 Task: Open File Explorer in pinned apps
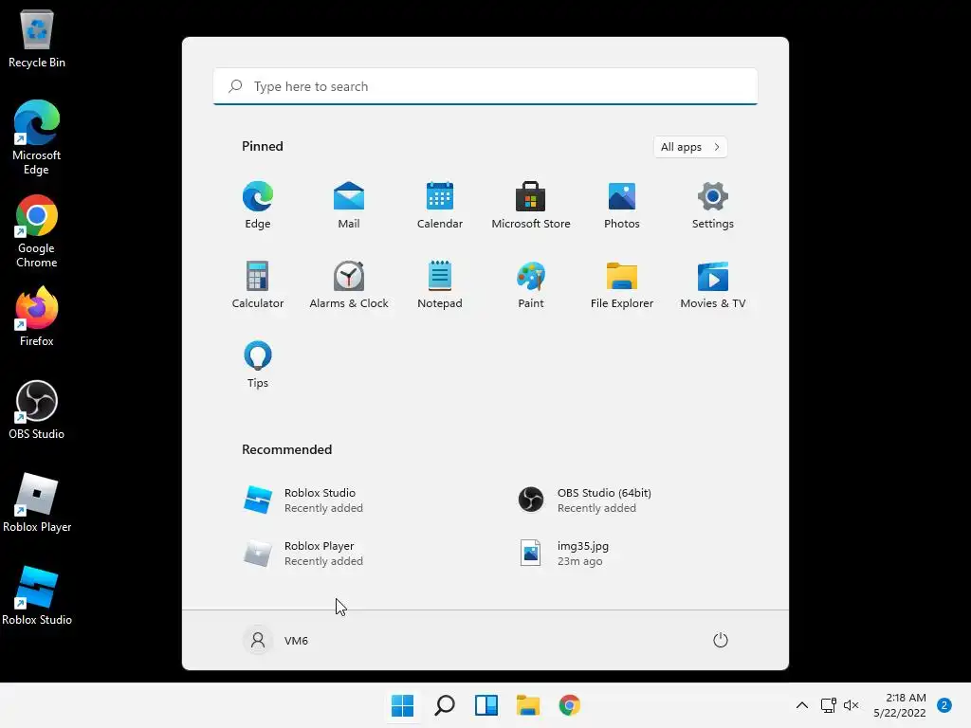622,284
